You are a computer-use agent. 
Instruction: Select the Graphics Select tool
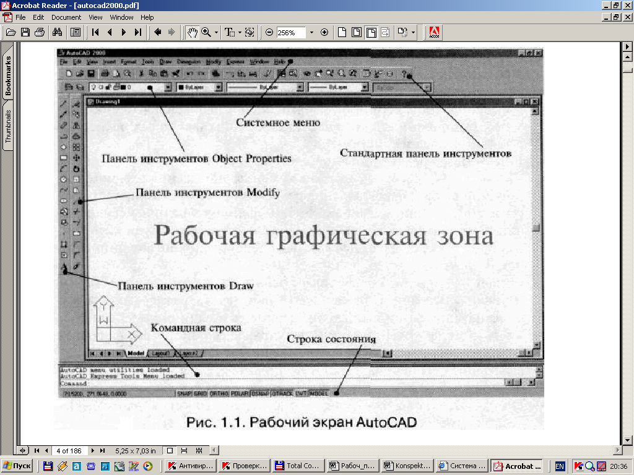tap(250, 32)
